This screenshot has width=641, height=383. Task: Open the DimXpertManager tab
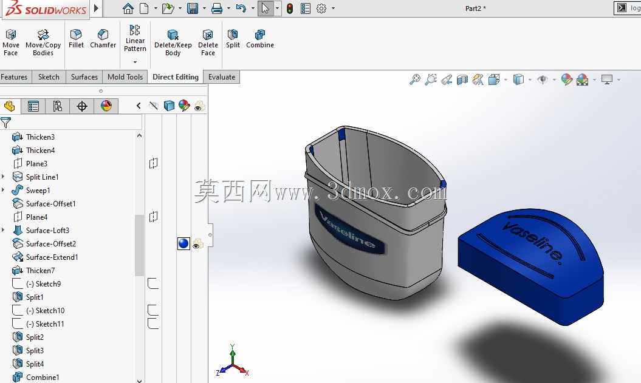coord(82,106)
